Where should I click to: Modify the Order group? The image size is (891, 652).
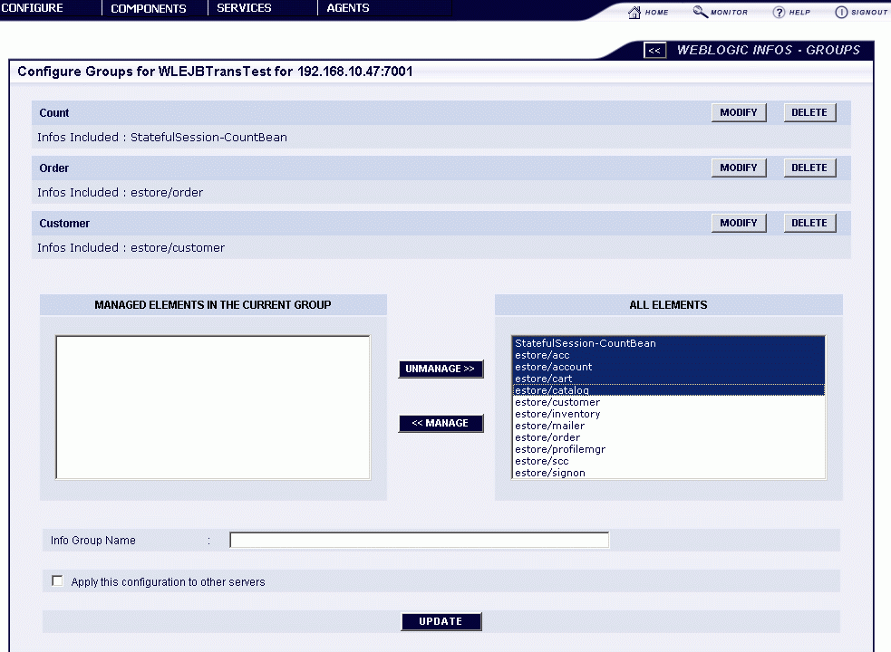739,168
